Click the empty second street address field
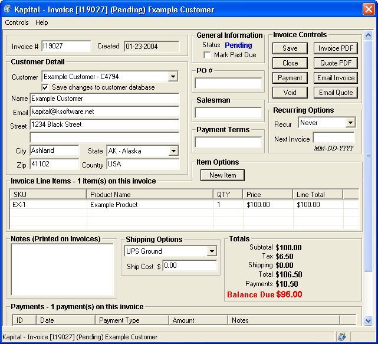This screenshot has height=344, width=378. click(104, 137)
